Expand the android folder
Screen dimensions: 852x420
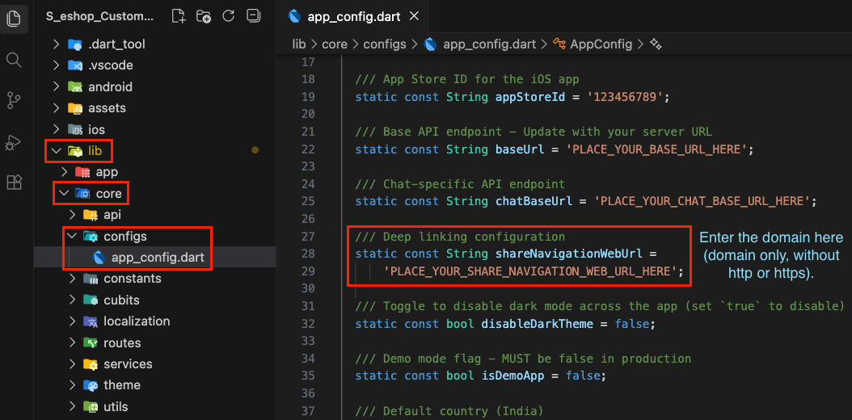pyautogui.click(x=56, y=86)
